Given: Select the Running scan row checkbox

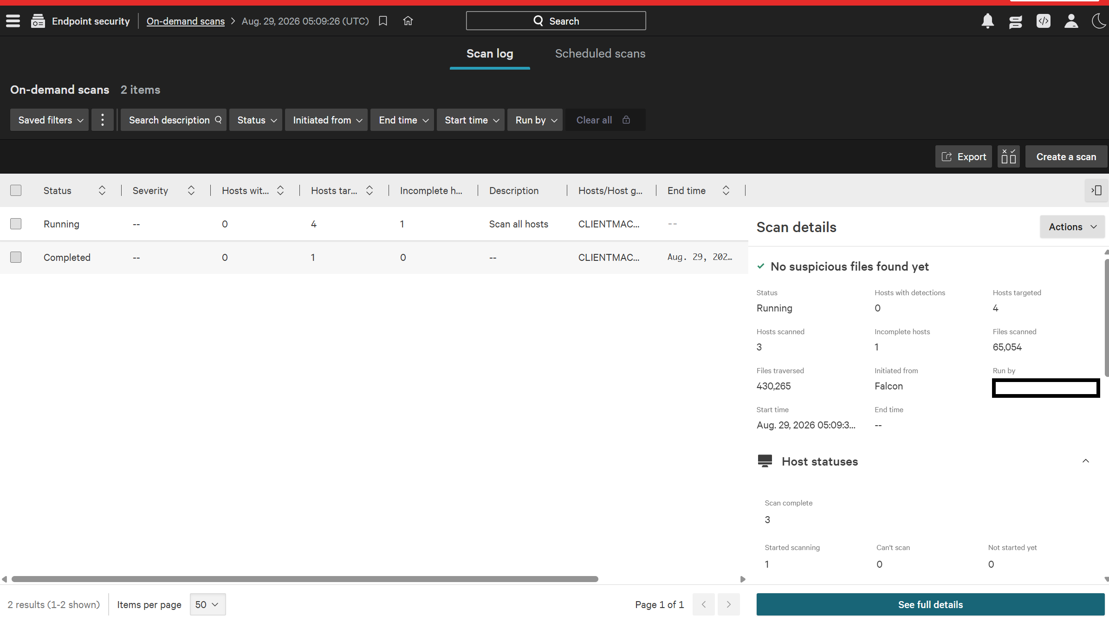Looking at the screenshot, I should [16, 224].
